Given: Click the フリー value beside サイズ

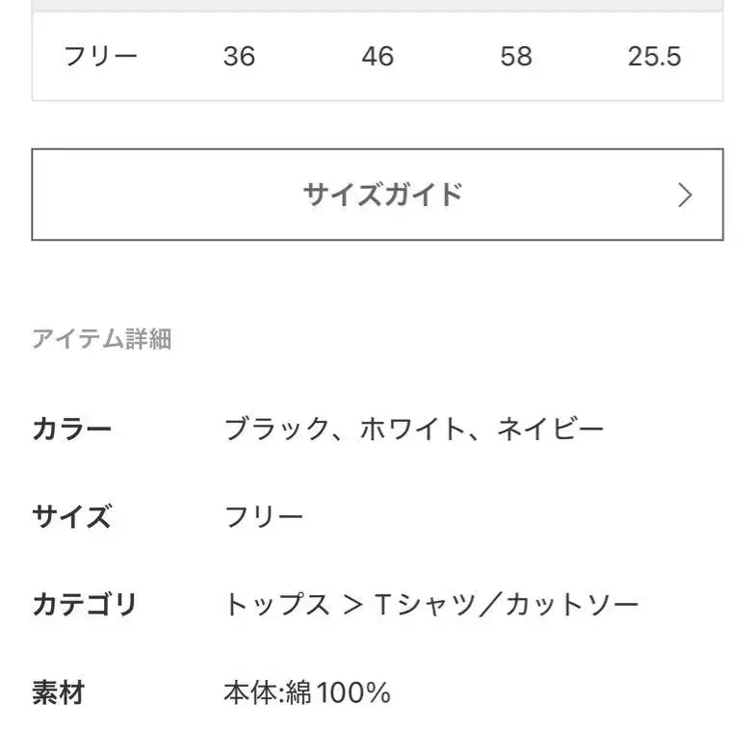Looking at the screenshot, I should (264, 517).
